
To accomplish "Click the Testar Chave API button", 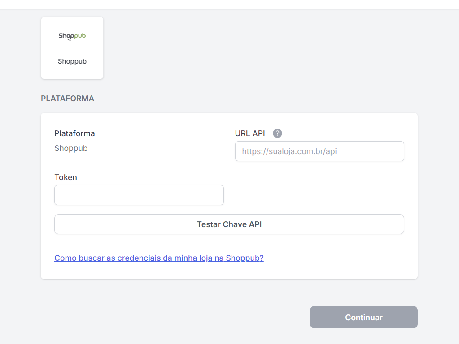I will click(229, 224).
